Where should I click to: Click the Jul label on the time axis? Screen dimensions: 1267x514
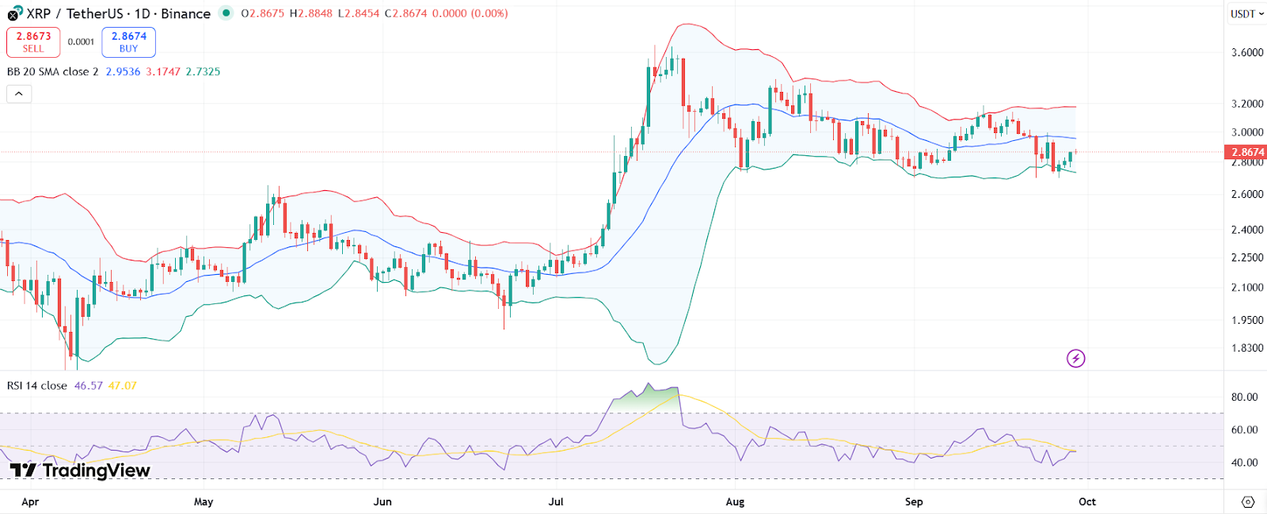pyautogui.click(x=556, y=502)
